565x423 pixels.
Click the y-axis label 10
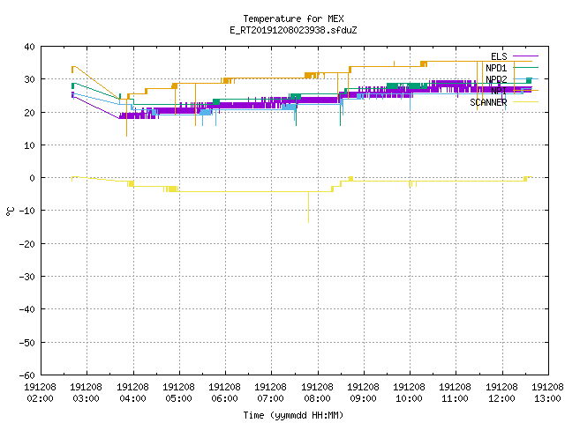tap(29, 145)
